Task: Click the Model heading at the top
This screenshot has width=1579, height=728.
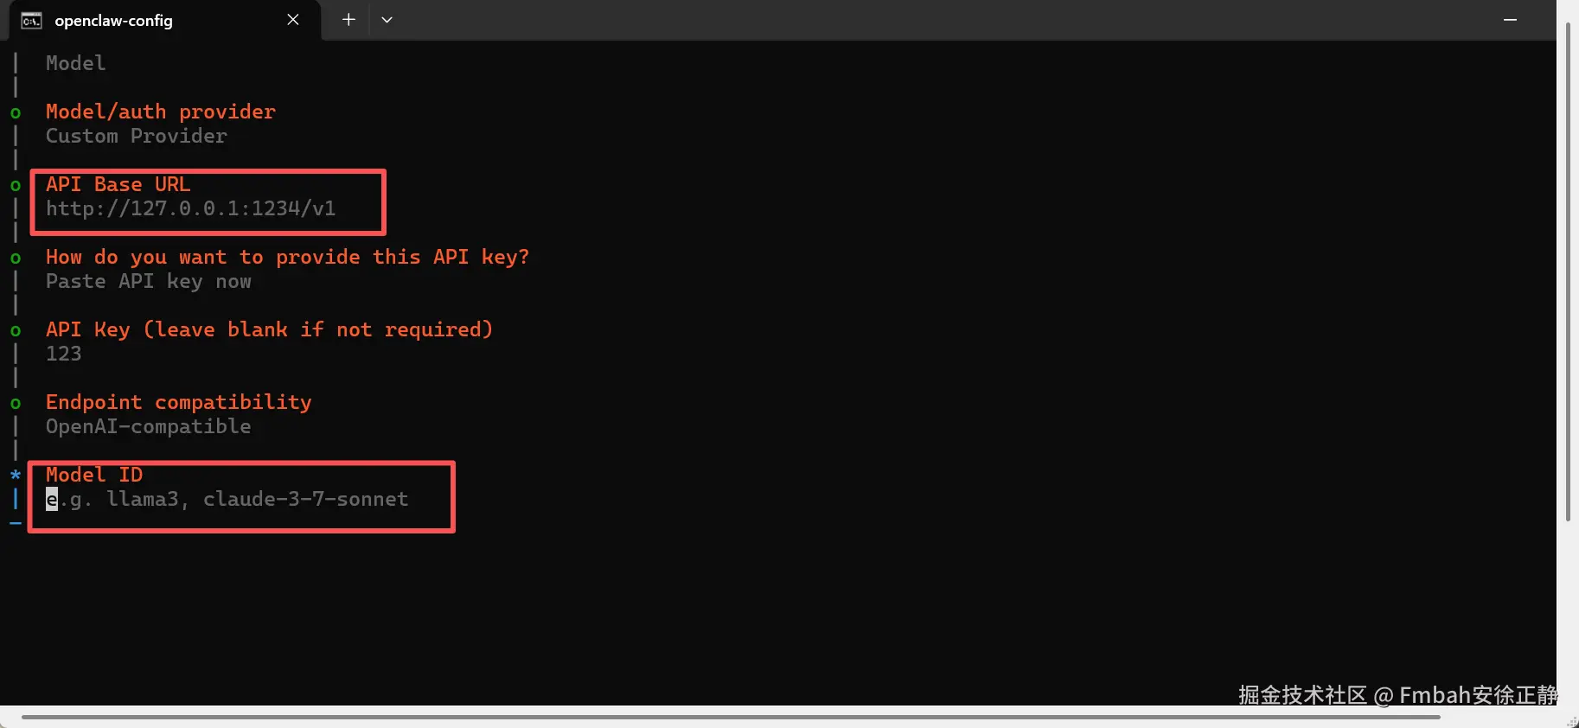Action: (76, 63)
